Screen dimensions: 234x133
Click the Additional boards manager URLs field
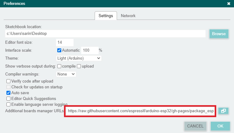tap(141, 111)
